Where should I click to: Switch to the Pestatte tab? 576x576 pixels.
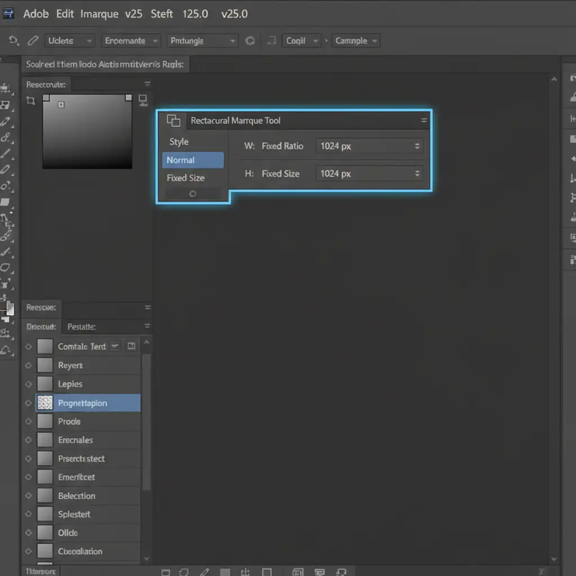point(82,326)
